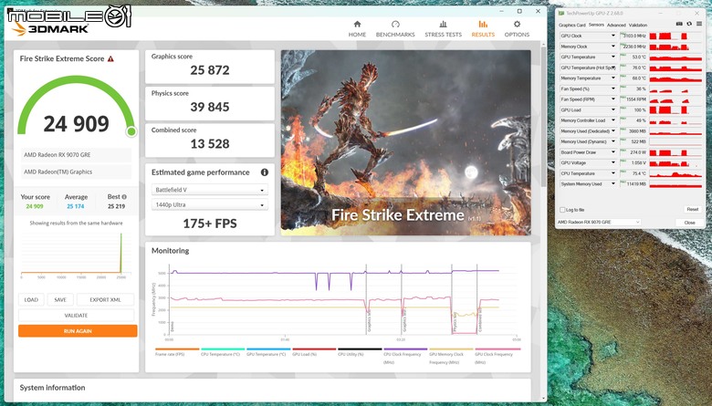Viewport: 712px width, 406px height.
Task: Open Memory Clock sensor dropdown
Action: (x=613, y=47)
